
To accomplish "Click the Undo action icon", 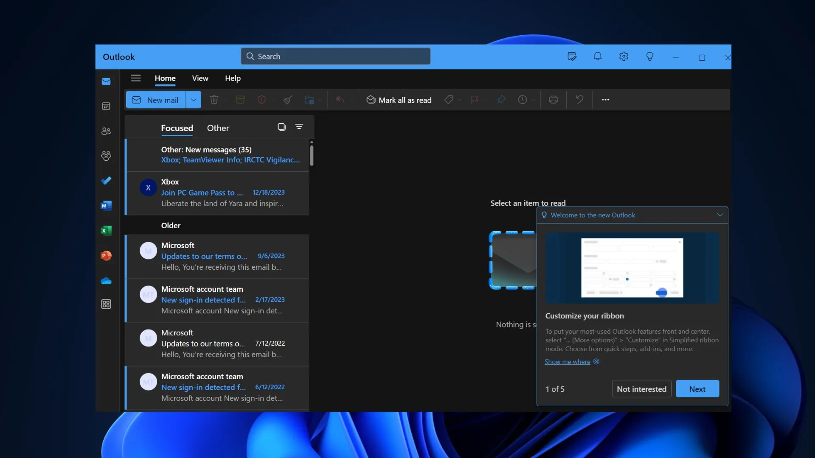I will click(x=579, y=100).
